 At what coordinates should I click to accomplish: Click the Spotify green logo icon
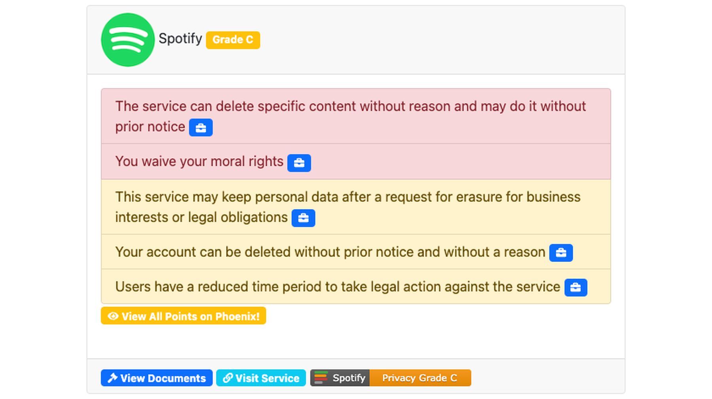click(x=127, y=40)
